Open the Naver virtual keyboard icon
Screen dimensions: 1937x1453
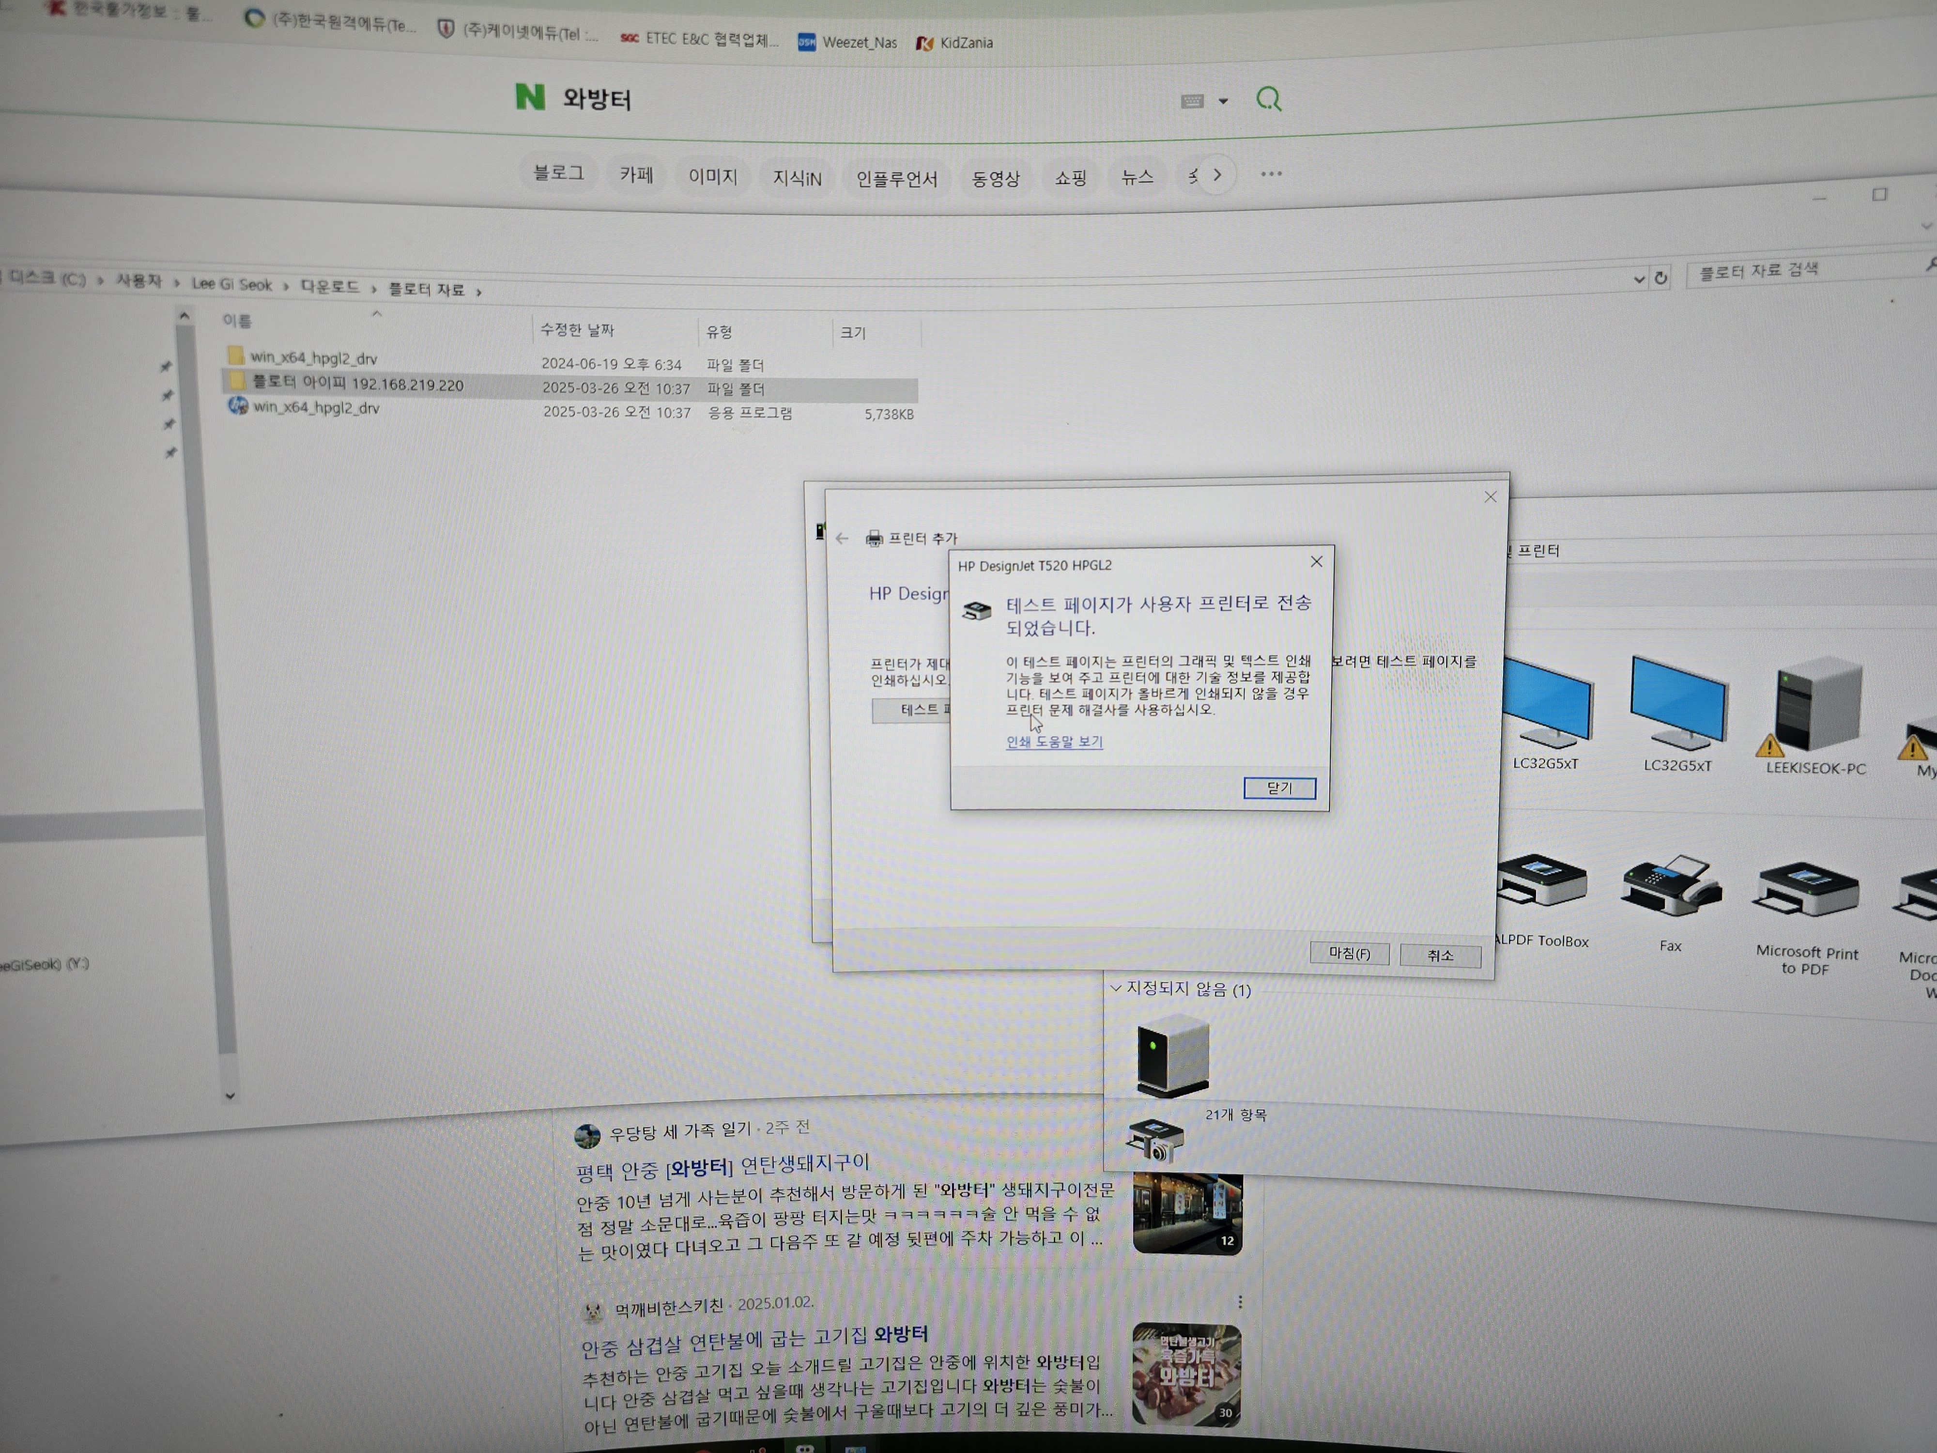[x=1192, y=102]
